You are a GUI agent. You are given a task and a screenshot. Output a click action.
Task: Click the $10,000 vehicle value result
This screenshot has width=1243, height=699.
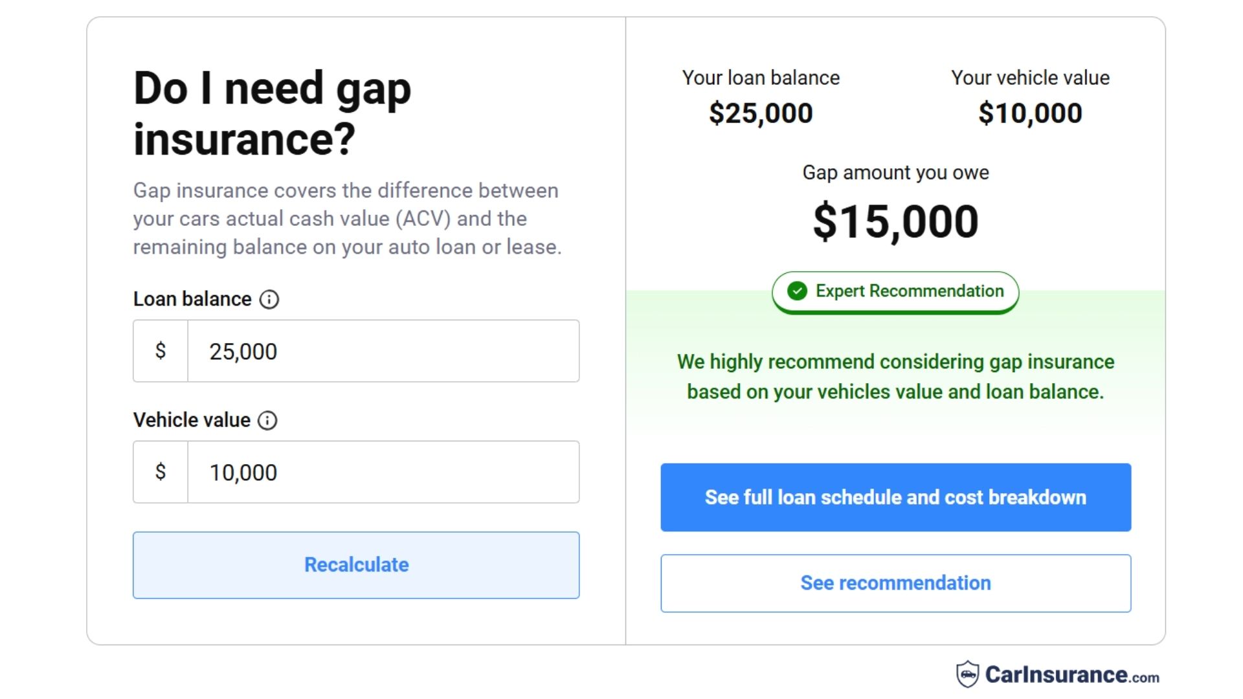click(x=1030, y=113)
